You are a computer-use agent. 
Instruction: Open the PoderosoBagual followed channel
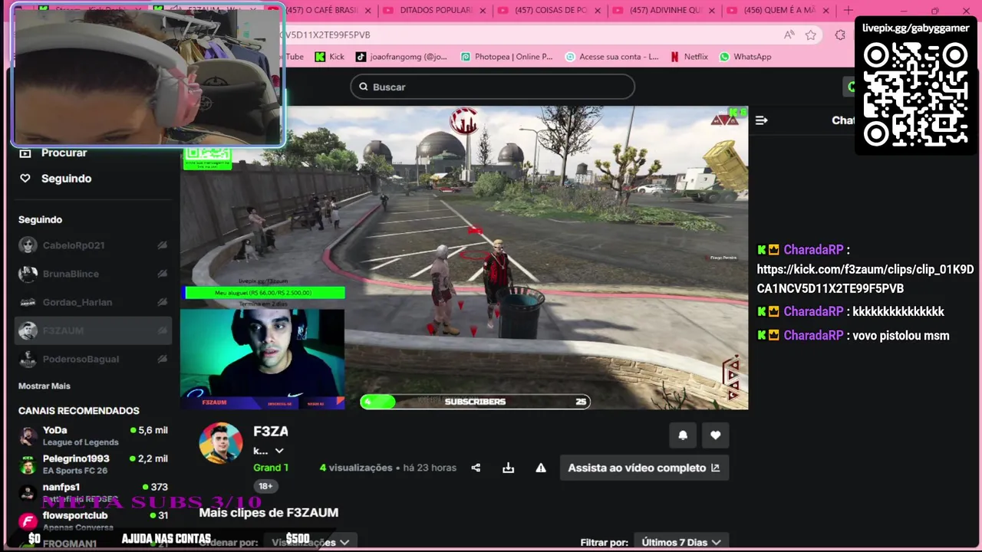(93, 359)
